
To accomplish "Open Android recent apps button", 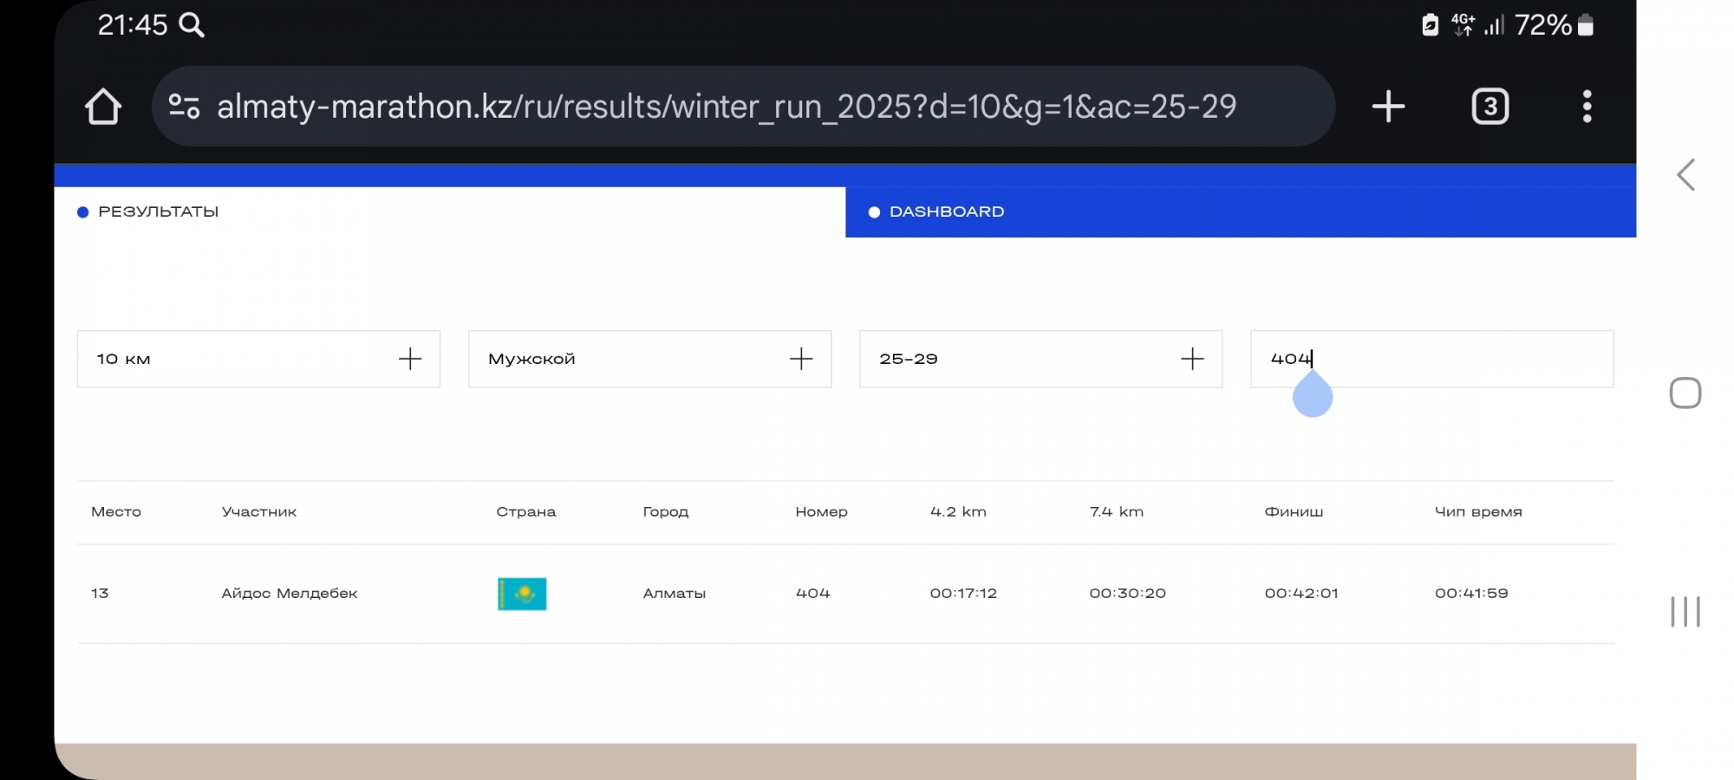I will point(1685,612).
